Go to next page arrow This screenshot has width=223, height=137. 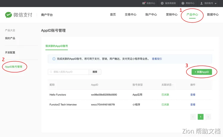pyautogui.click(x=208, y=117)
